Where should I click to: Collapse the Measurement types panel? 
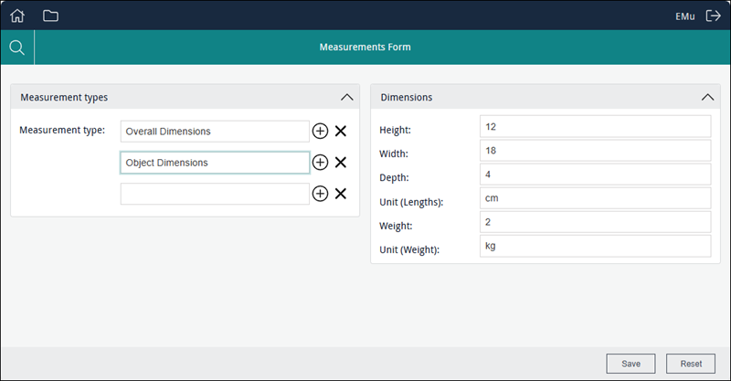pyautogui.click(x=346, y=97)
